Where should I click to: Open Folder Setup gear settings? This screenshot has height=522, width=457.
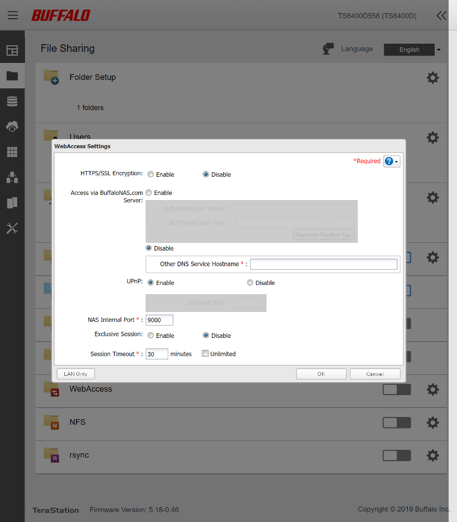click(x=433, y=77)
